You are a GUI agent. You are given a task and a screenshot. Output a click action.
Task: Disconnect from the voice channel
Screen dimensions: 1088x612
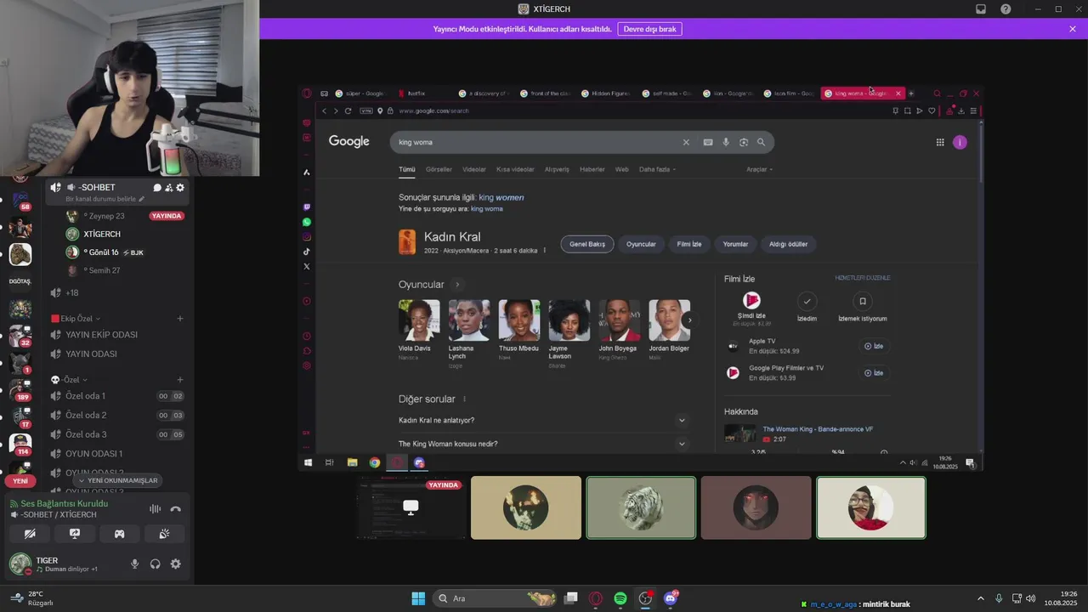tap(175, 509)
